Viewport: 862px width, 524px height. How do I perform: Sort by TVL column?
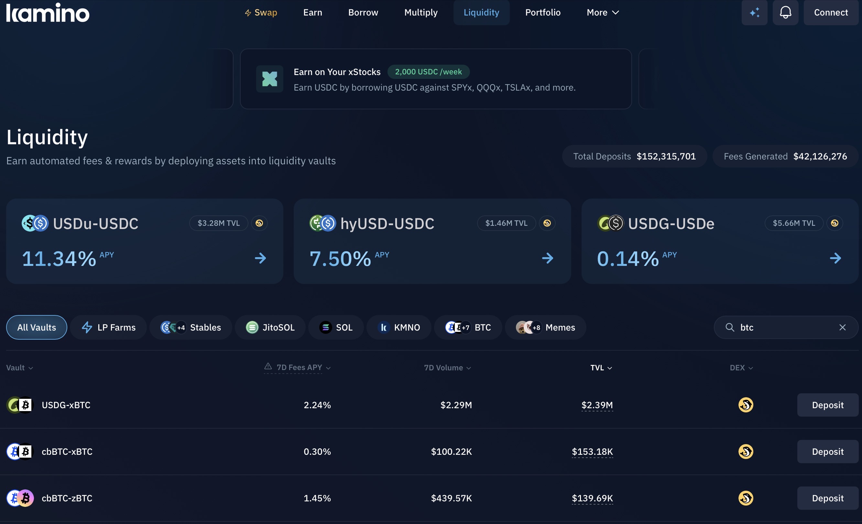click(x=601, y=368)
